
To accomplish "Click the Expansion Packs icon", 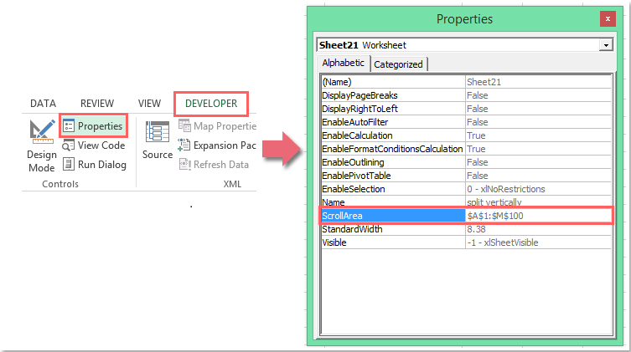I will [185, 145].
